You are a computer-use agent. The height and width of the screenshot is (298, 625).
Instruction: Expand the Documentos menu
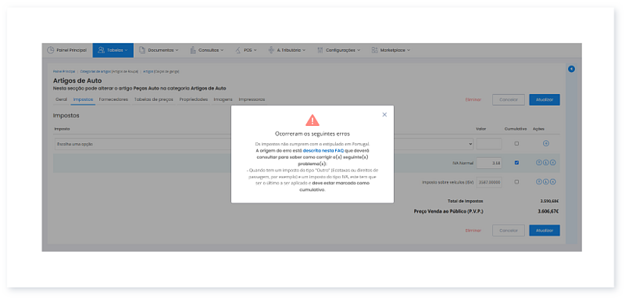coord(159,50)
